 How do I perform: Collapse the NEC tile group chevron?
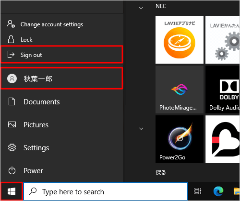point(141,8)
